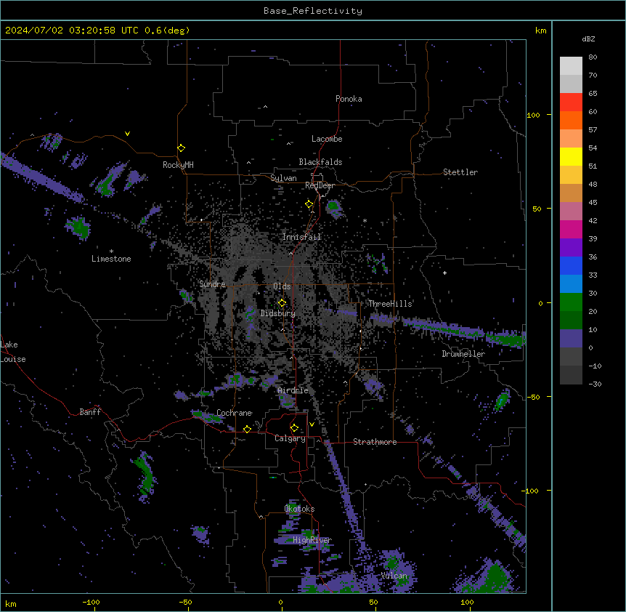This screenshot has width=626, height=612.
Task: Click the Ponoka label
Action: pyautogui.click(x=349, y=99)
